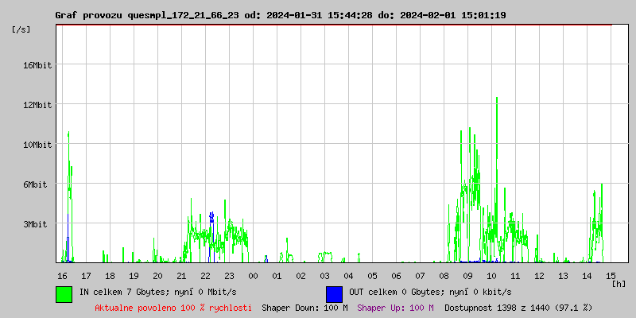This screenshot has width=636, height=318.
Task: Click the [h] hour unit label
Action: pos(619,284)
